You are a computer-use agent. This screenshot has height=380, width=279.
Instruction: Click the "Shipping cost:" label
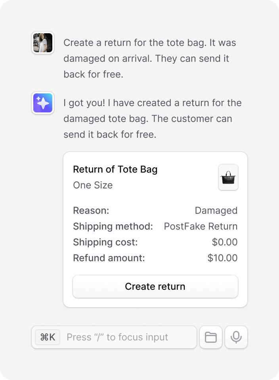pyautogui.click(x=105, y=242)
